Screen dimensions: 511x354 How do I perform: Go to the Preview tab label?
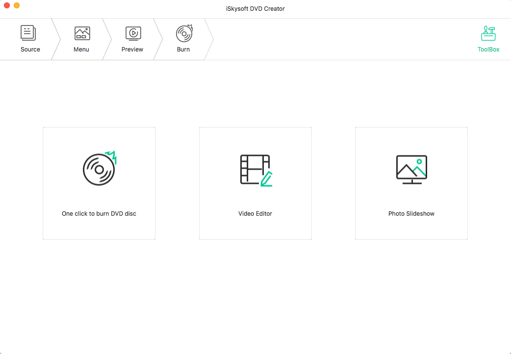click(132, 50)
